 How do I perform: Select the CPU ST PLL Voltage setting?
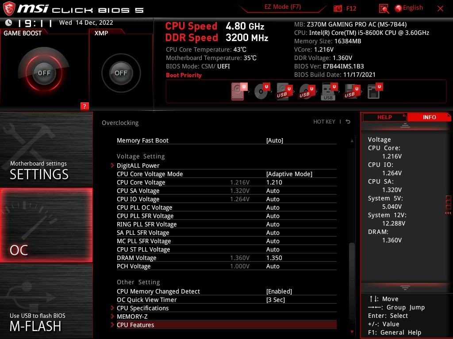pyautogui.click(x=226, y=249)
